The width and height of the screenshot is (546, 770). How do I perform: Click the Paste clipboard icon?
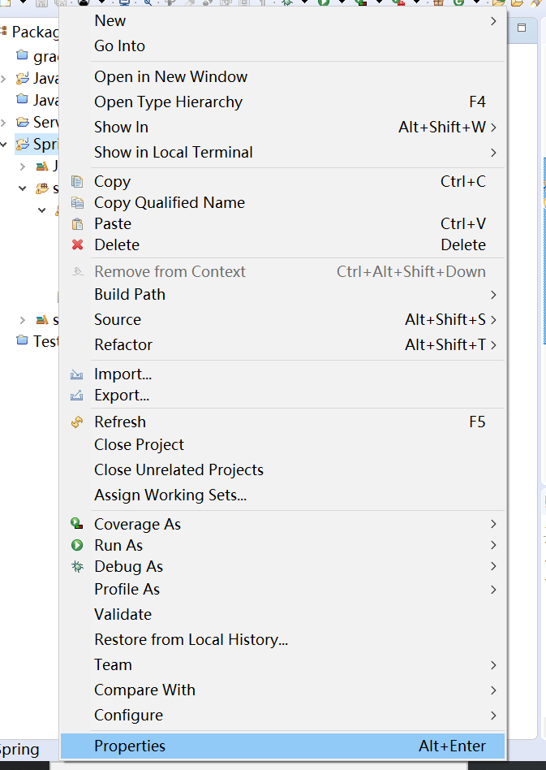[x=78, y=224]
